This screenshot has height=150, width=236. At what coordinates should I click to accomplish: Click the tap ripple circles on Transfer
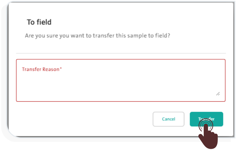tap(206, 125)
